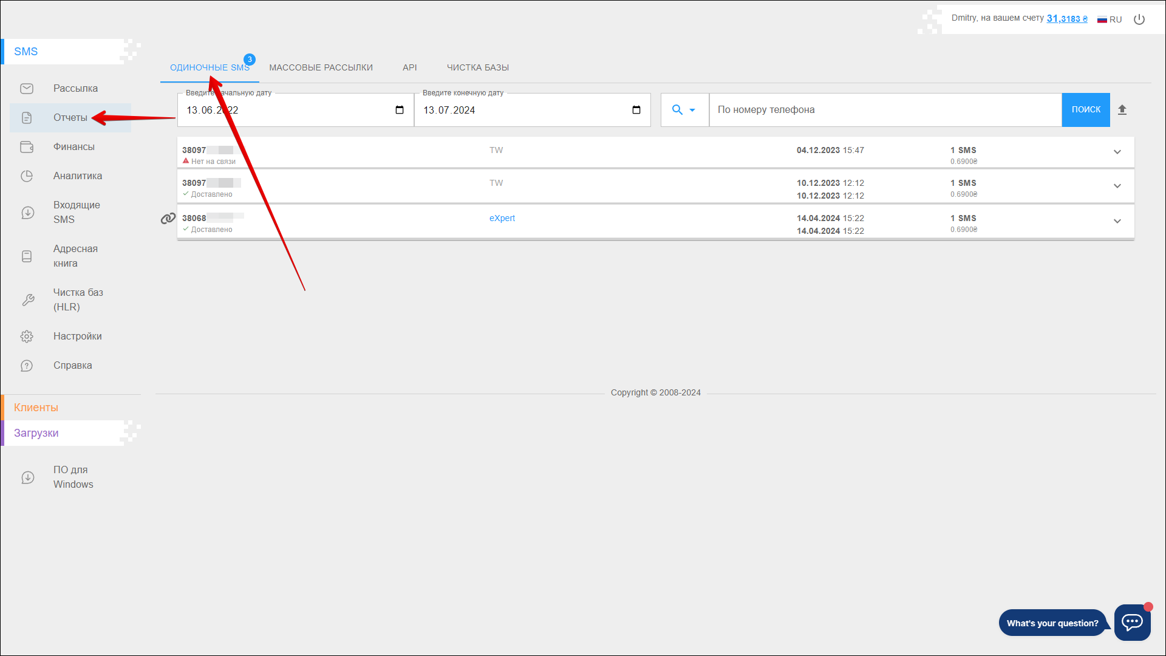Open the search type magnifier dropdown
1166x656 pixels.
click(x=684, y=110)
